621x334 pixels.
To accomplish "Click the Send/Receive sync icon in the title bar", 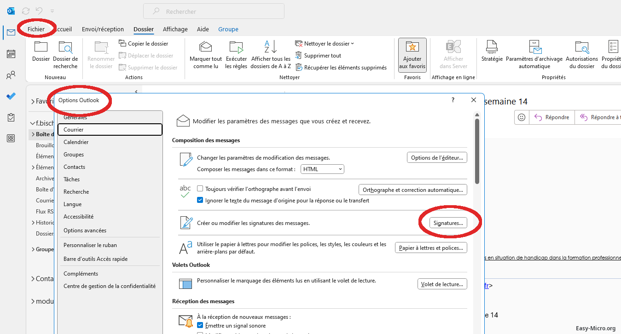I will pyautogui.click(x=26, y=11).
